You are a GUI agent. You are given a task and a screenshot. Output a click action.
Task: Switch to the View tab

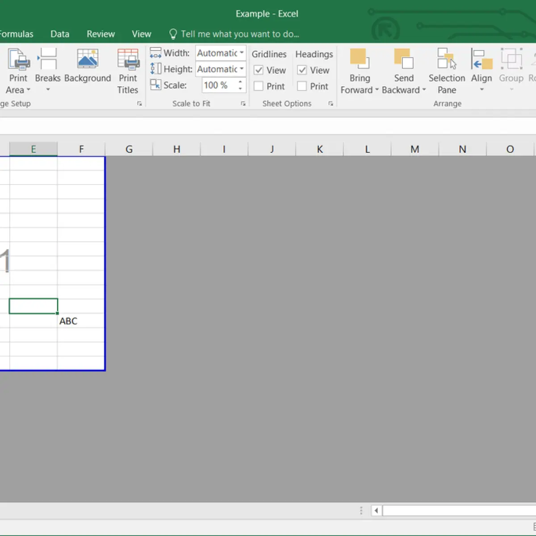[142, 34]
